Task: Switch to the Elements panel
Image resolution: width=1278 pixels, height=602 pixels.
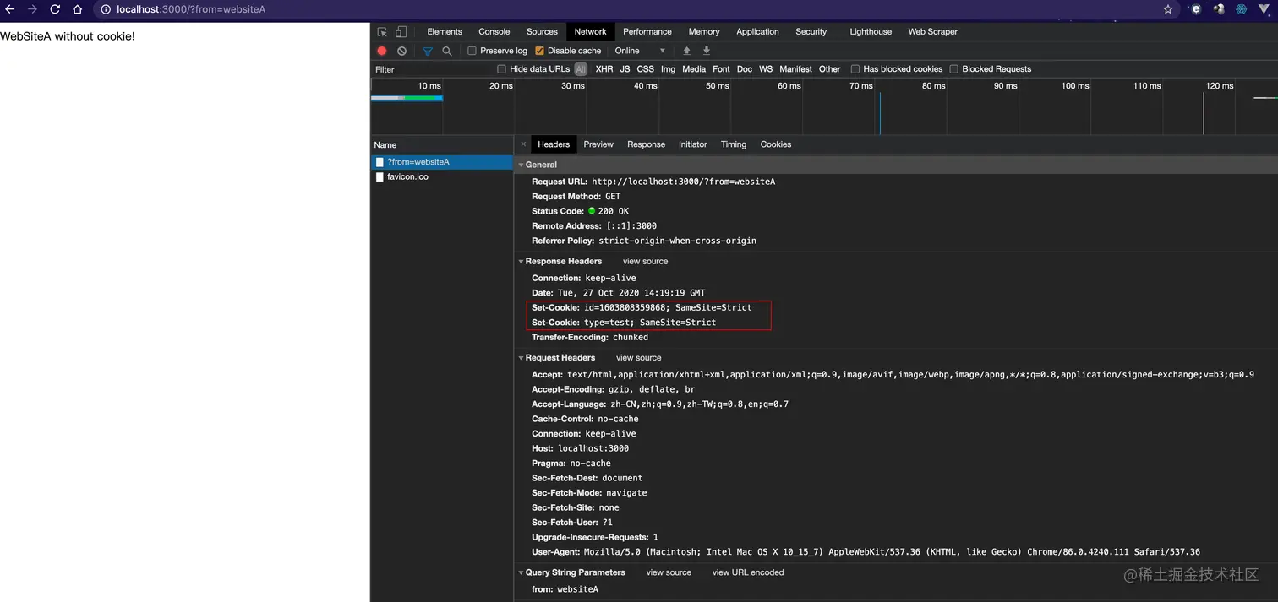Action: point(445,31)
